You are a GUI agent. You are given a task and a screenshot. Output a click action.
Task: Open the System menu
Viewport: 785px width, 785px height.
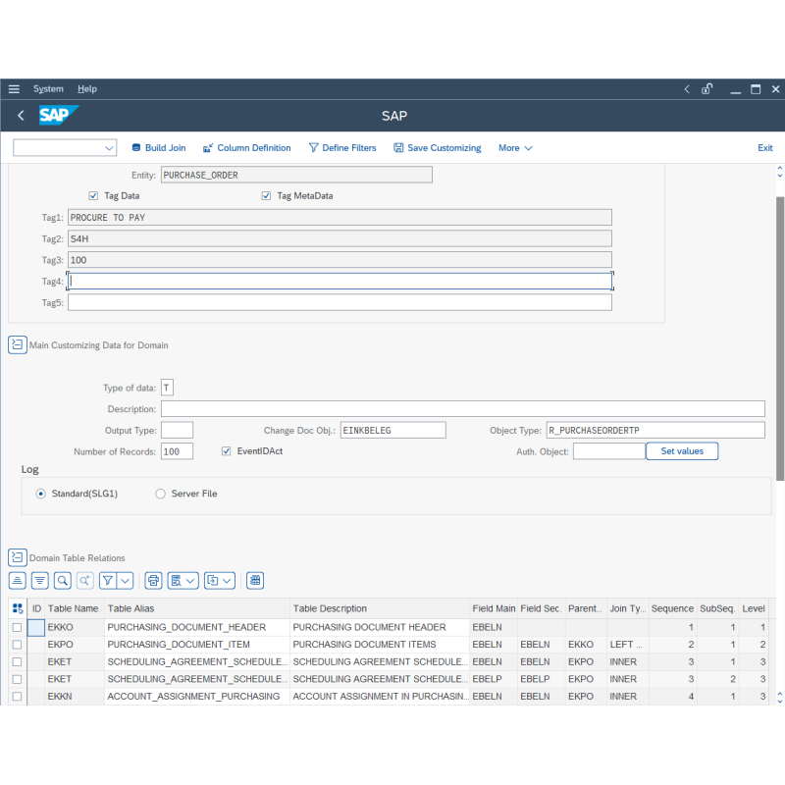tap(48, 89)
